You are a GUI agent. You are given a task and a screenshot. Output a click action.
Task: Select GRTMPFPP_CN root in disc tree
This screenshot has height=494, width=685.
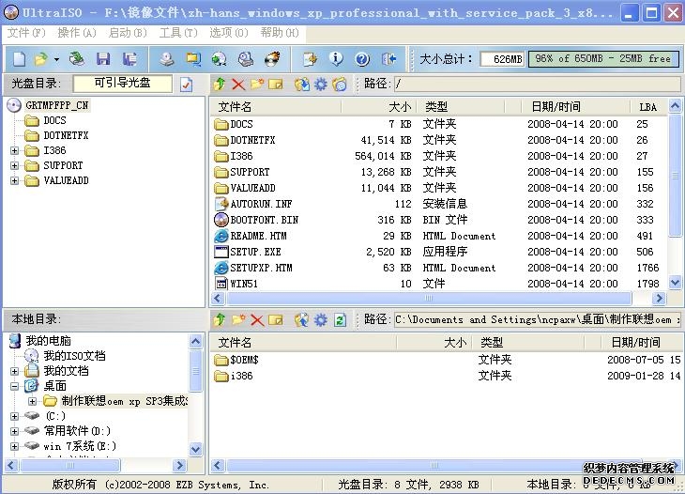point(56,105)
